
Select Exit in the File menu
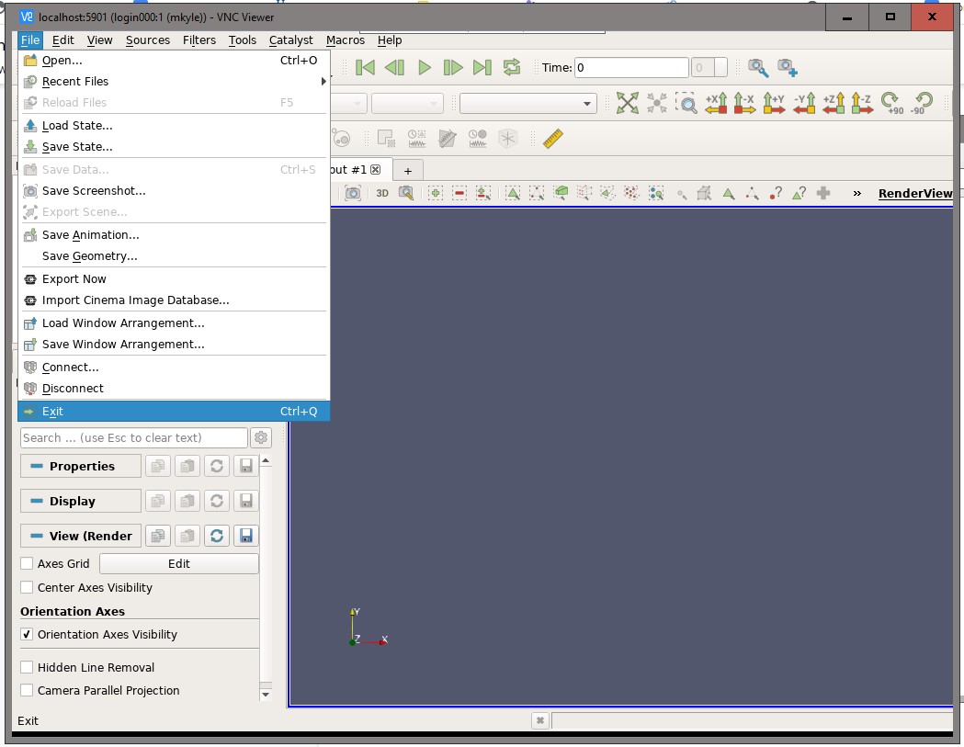tap(53, 412)
